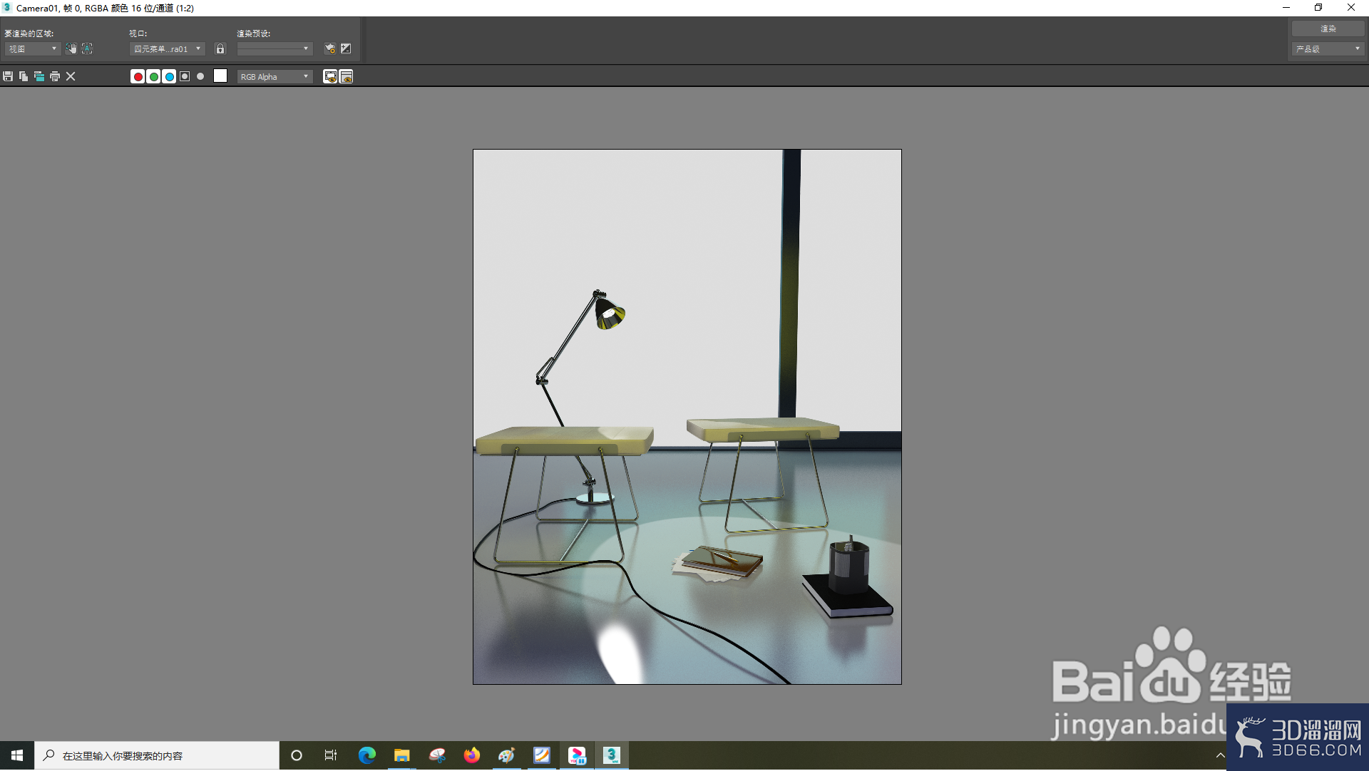Open render setup teapot gear icon
Screen dimensions: 1369x771
tap(330, 49)
